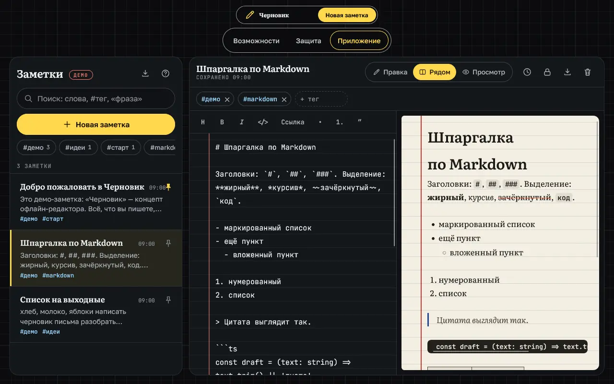Insert inline code with </> button

(x=263, y=122)
